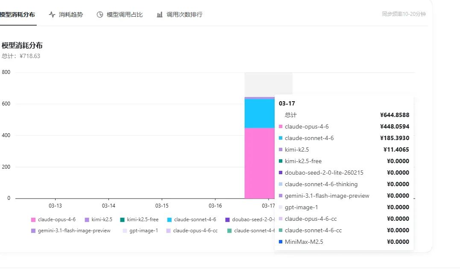
Task: Hide the doubao-seed-2-0 series via legend
Action: [251, 219]
